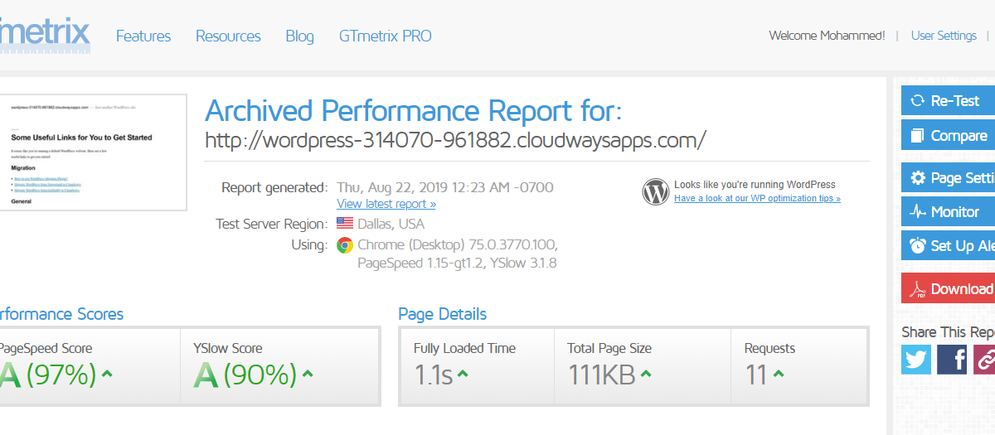Click the WordPress logo icon
The height and width of the screenshot is (435, 995).
[655, 191]
